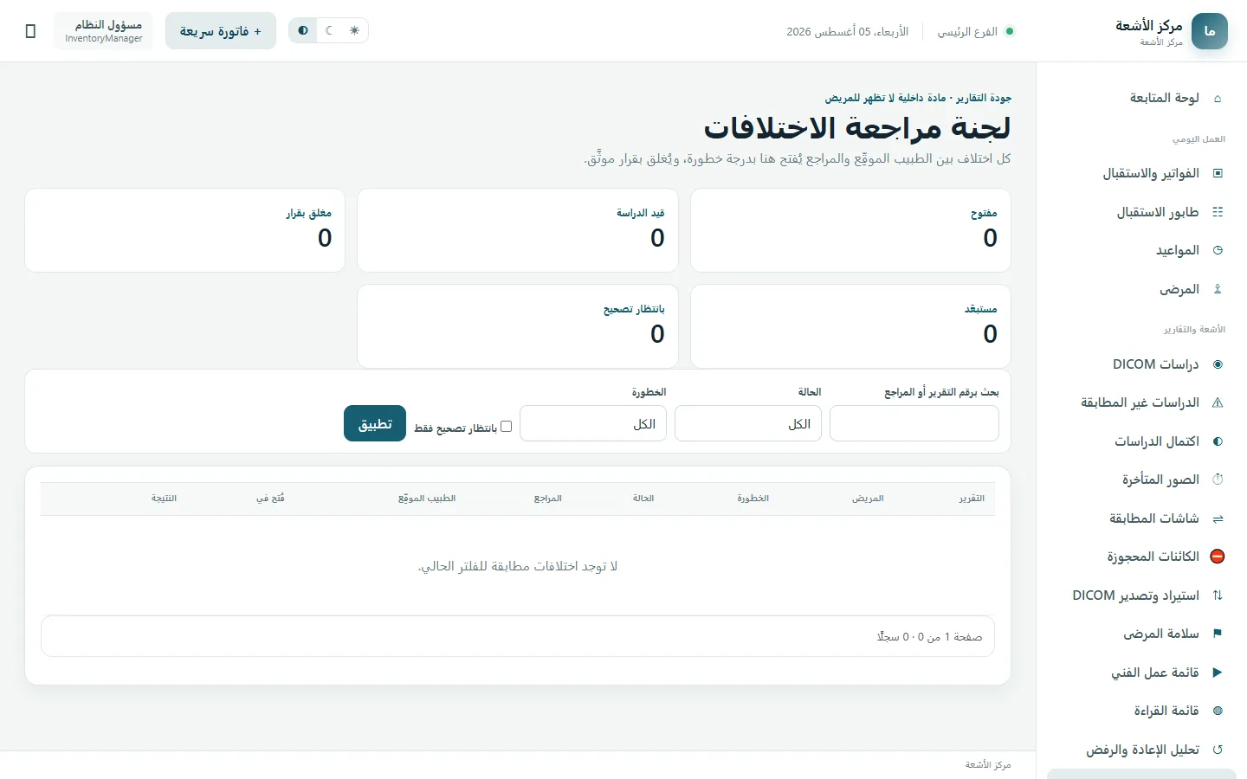Switch to light theme sun icon
This screenshot has width=1247, height=779.
coord(354,30)
